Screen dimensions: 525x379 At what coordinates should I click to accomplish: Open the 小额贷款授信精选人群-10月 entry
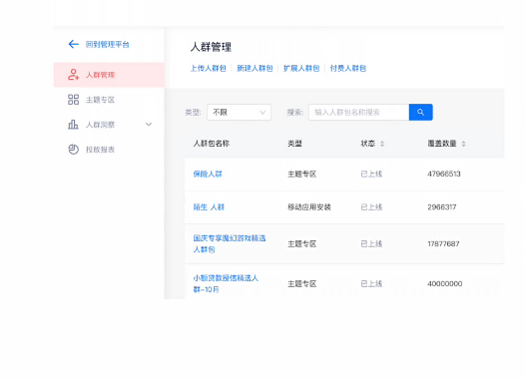(226, 283)
